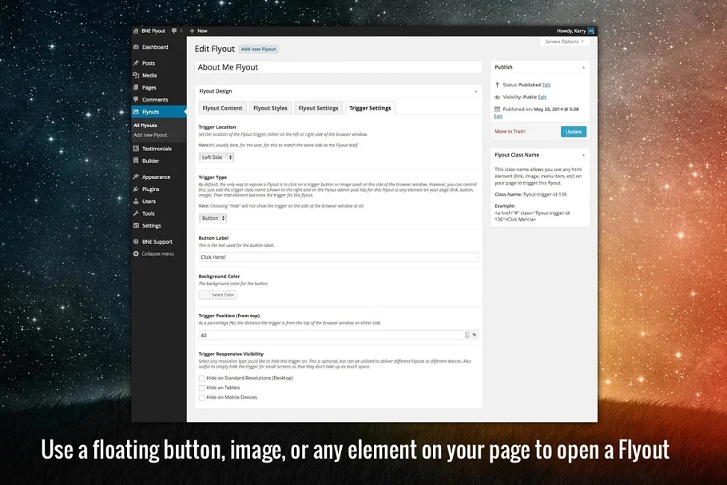Click the Button Label text field
The image size is (727, 485).
pyautogui.click(x=338, y=257)
